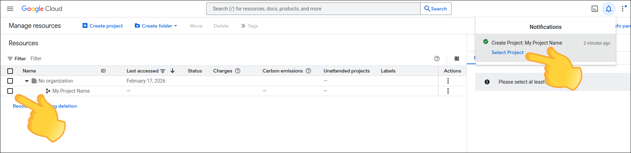The image size is (631, 153).
Task: Click the Filter list icon
Action: coord(10,59)
